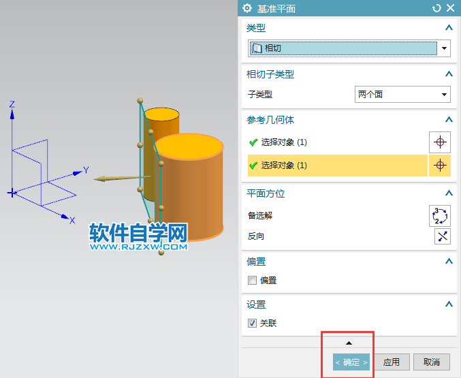461x378 pixels.
Task: Click the X axis arrow of datum CSYS
Action: pyautogui.click(x=65, y=217)
